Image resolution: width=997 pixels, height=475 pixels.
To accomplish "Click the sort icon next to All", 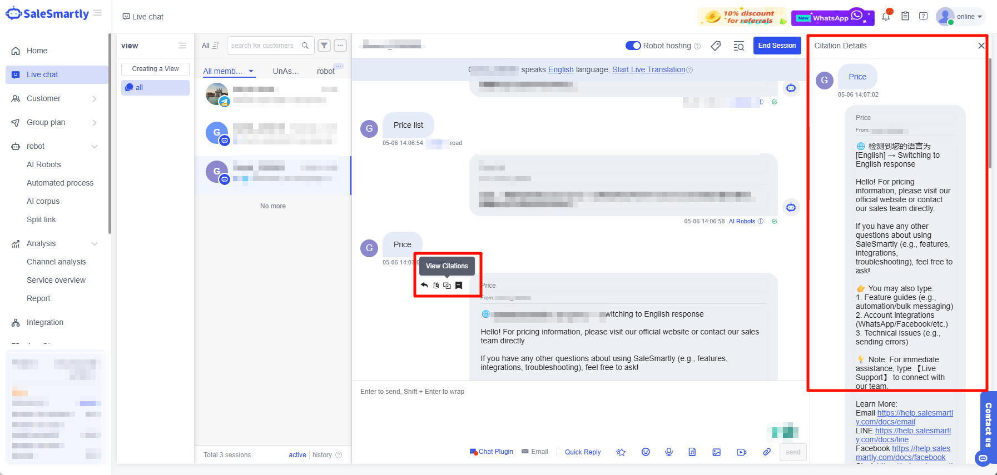I will point(216,46).
